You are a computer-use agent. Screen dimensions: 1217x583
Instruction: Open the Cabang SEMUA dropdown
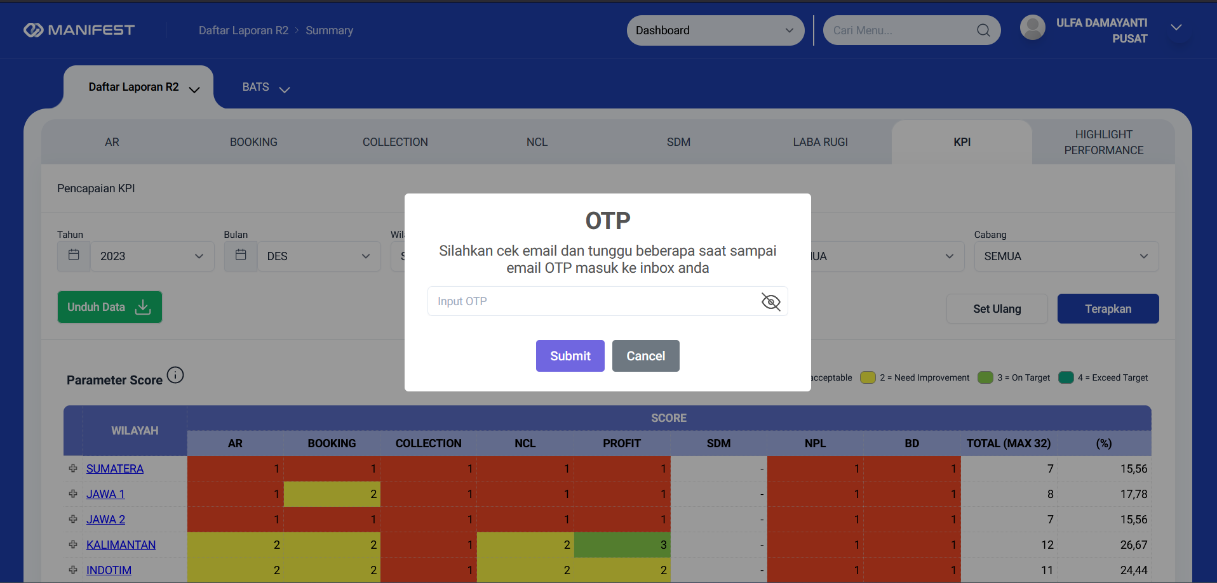pos(1066,256)
